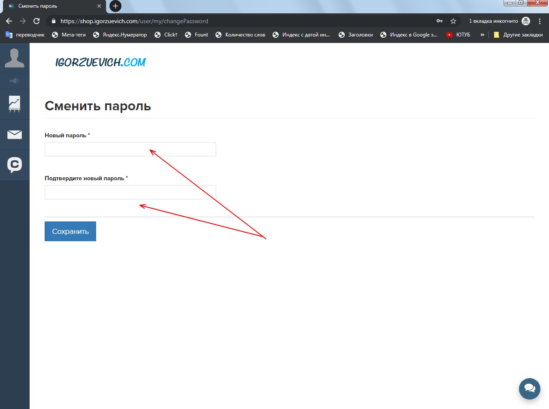Open the ЮТУБ bookmark
This screenshot has height=409, width=549.
coord(458,35)
